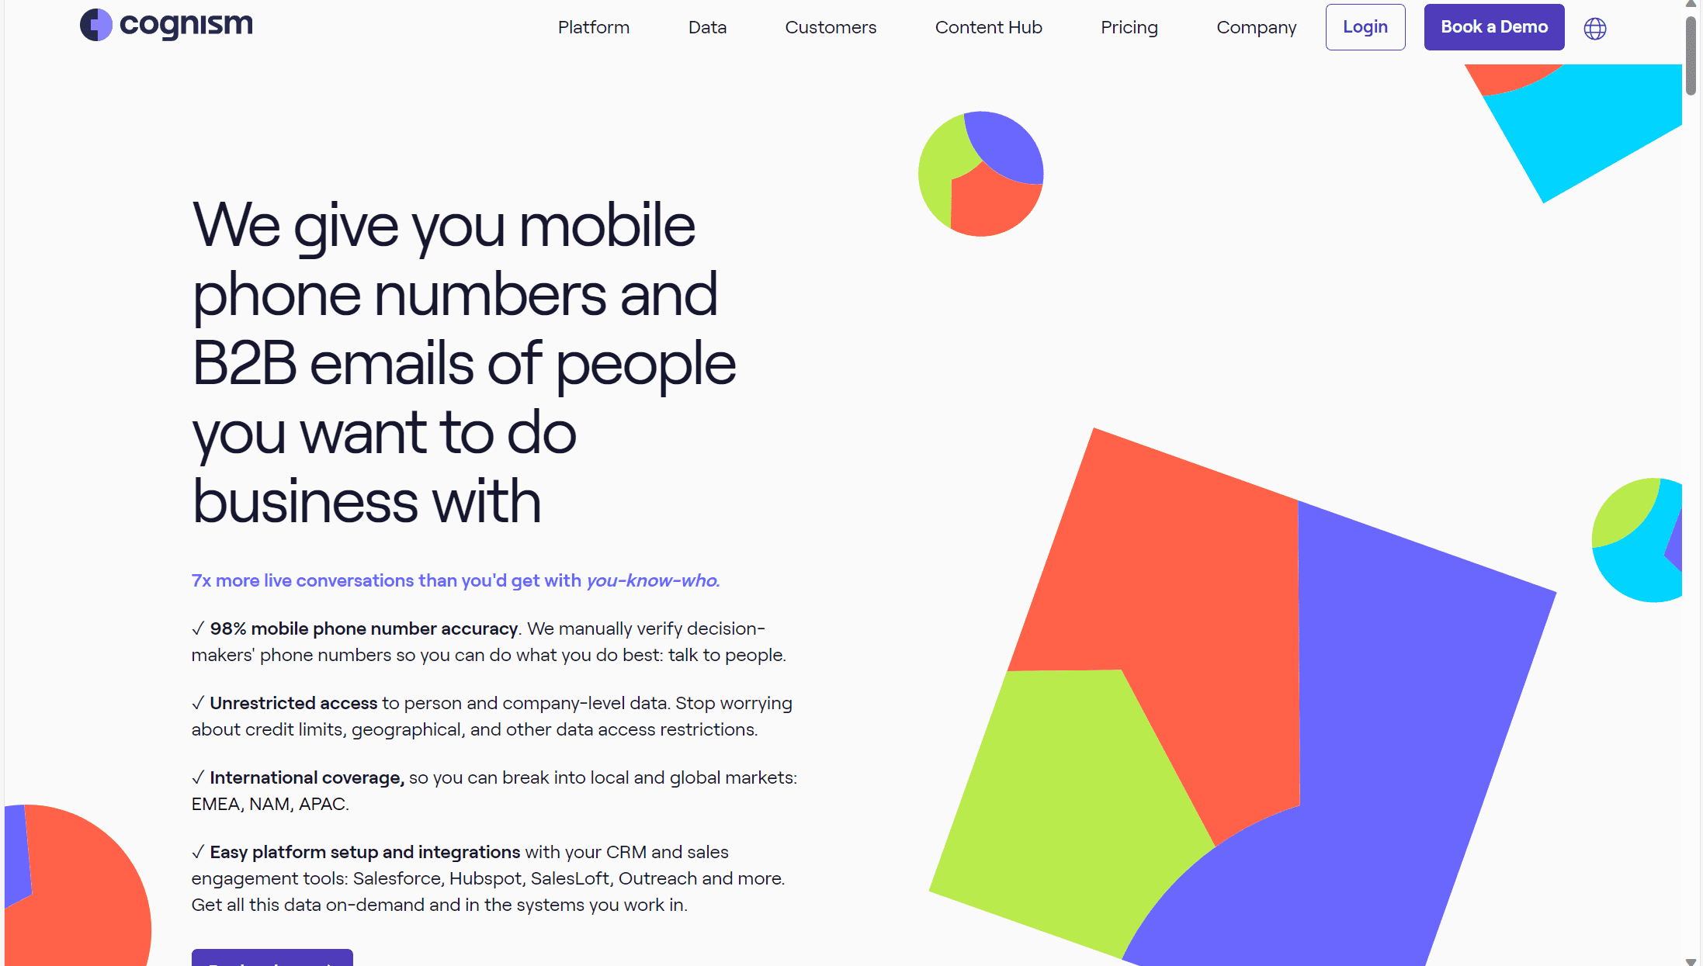Select the Customers menu item

tap(829, 27)
